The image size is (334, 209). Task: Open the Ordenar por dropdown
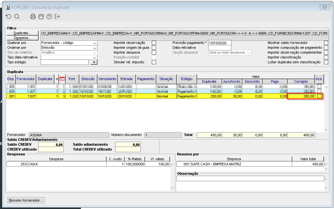point(94,48)
